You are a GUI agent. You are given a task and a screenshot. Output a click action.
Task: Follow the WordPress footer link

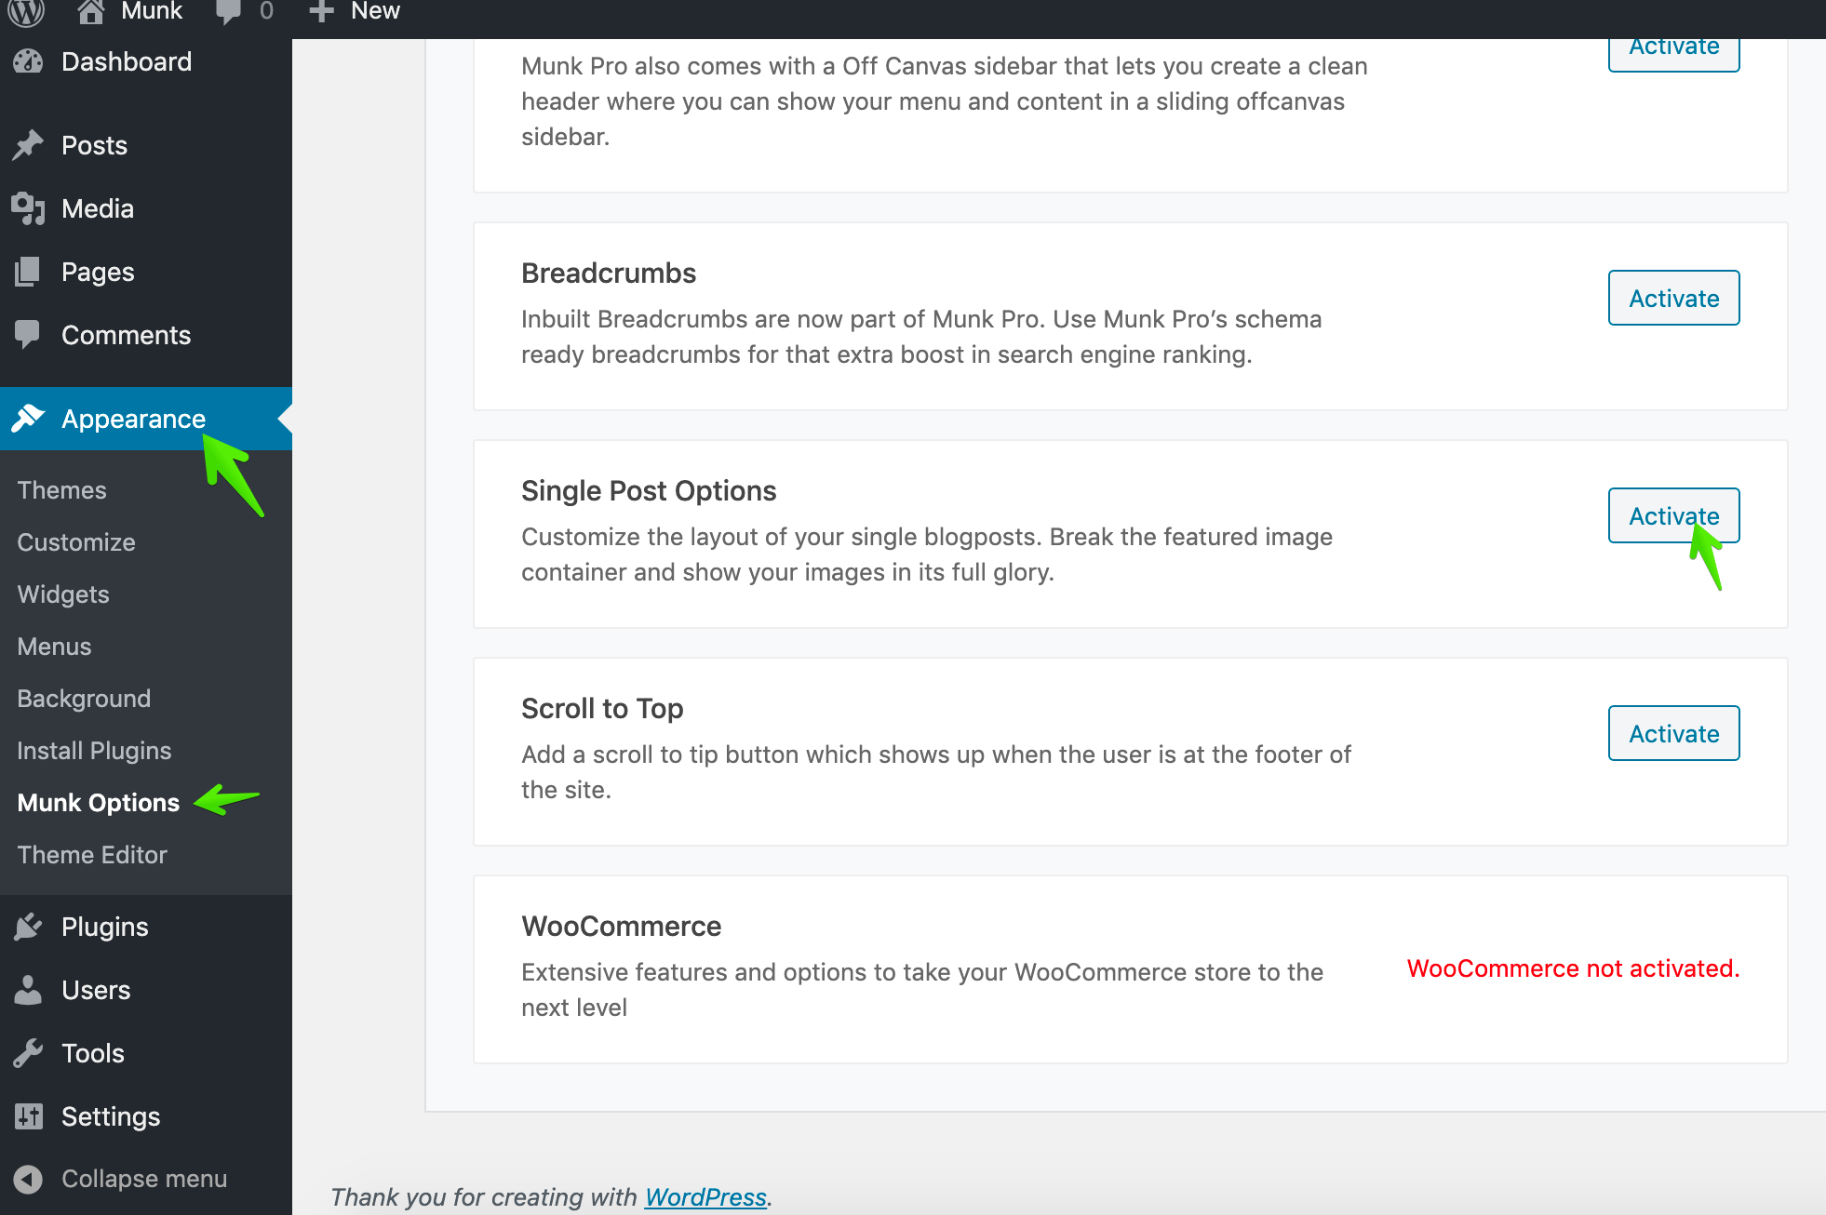705,1196
